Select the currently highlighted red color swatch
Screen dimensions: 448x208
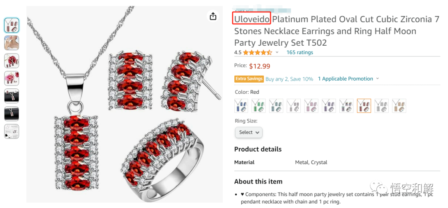click(x=364, y=106)
